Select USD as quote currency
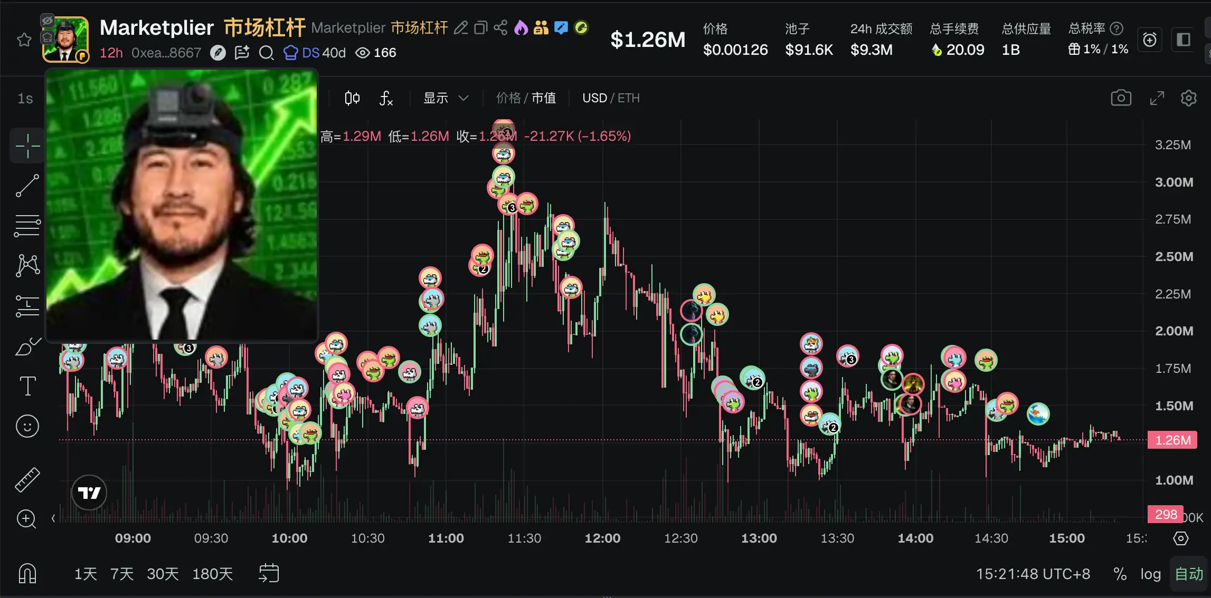1211x598 pixels. (594, 98)
